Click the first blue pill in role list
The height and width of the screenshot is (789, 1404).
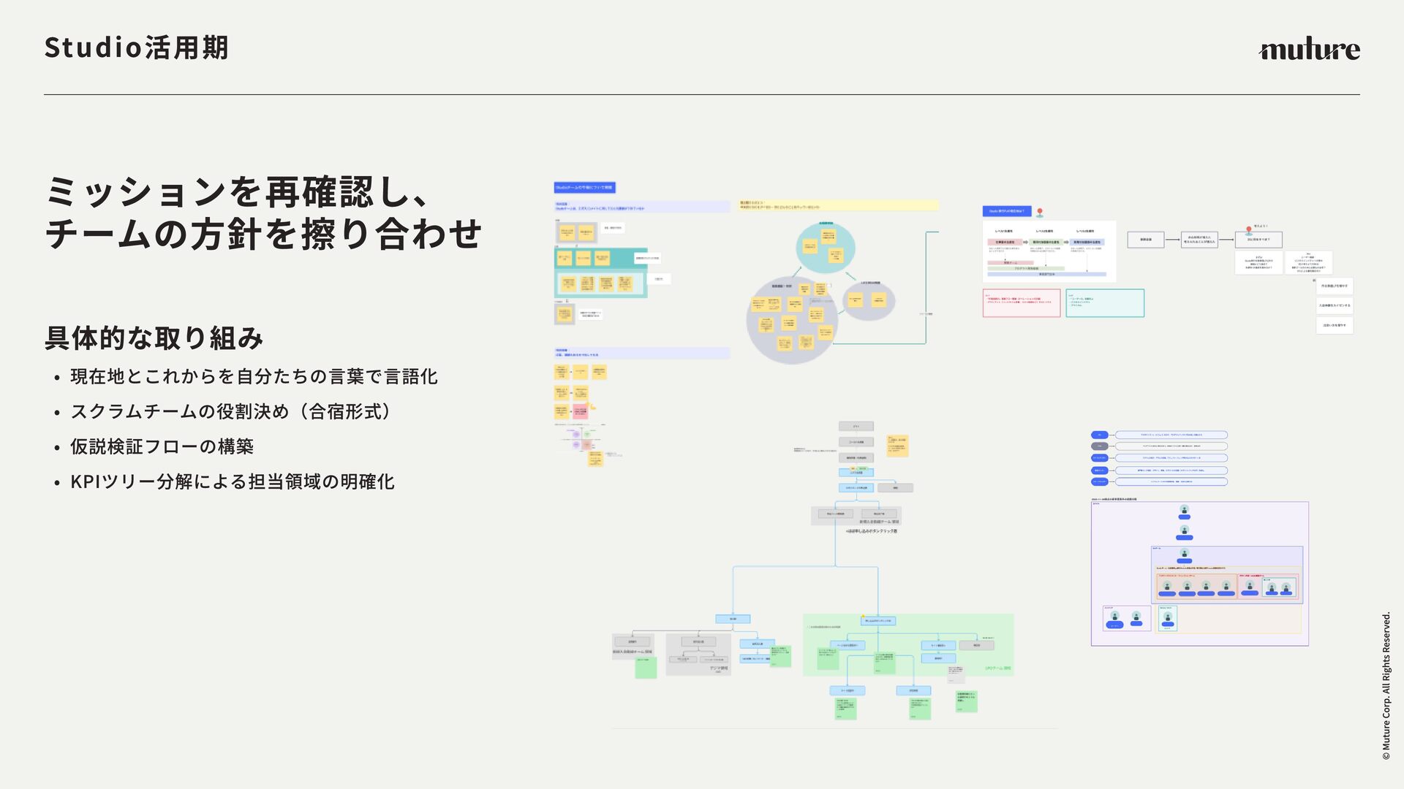click(1099, 435)
